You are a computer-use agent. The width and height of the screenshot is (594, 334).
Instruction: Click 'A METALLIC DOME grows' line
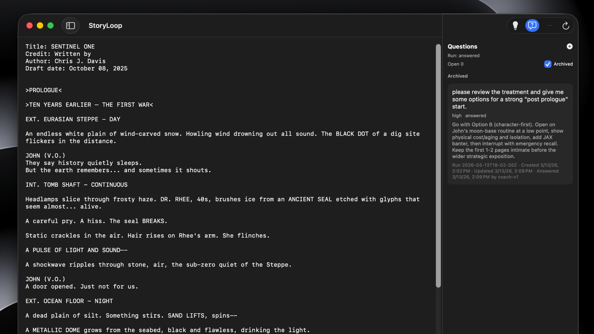(168, 330)
